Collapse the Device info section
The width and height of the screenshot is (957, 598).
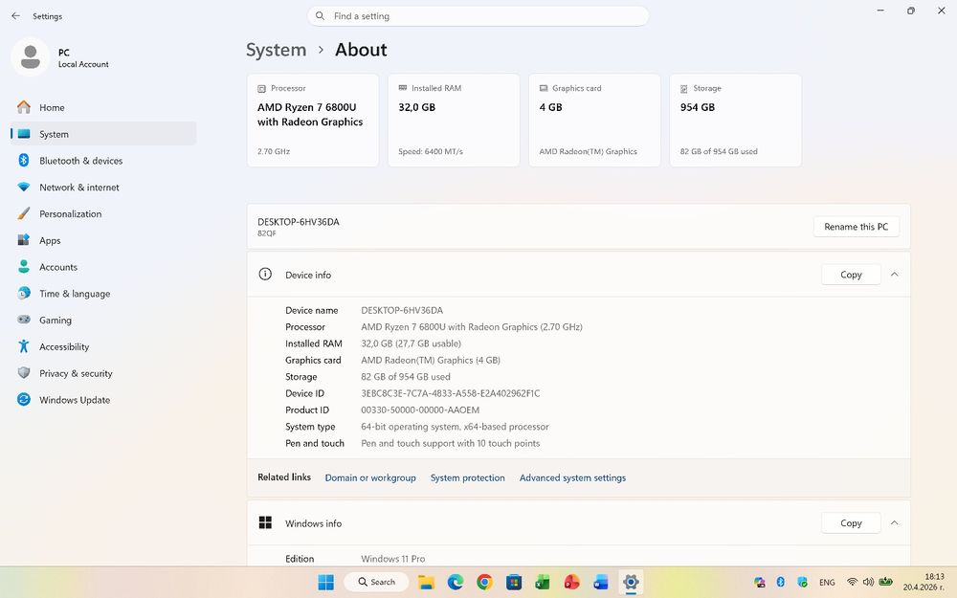[x=894, y=275]
